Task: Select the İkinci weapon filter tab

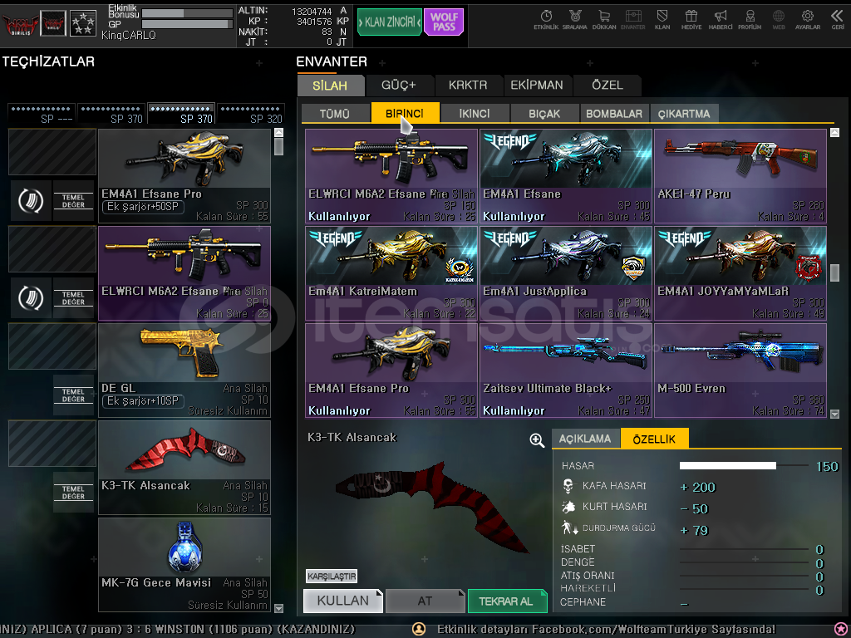Action: [475, 113]
